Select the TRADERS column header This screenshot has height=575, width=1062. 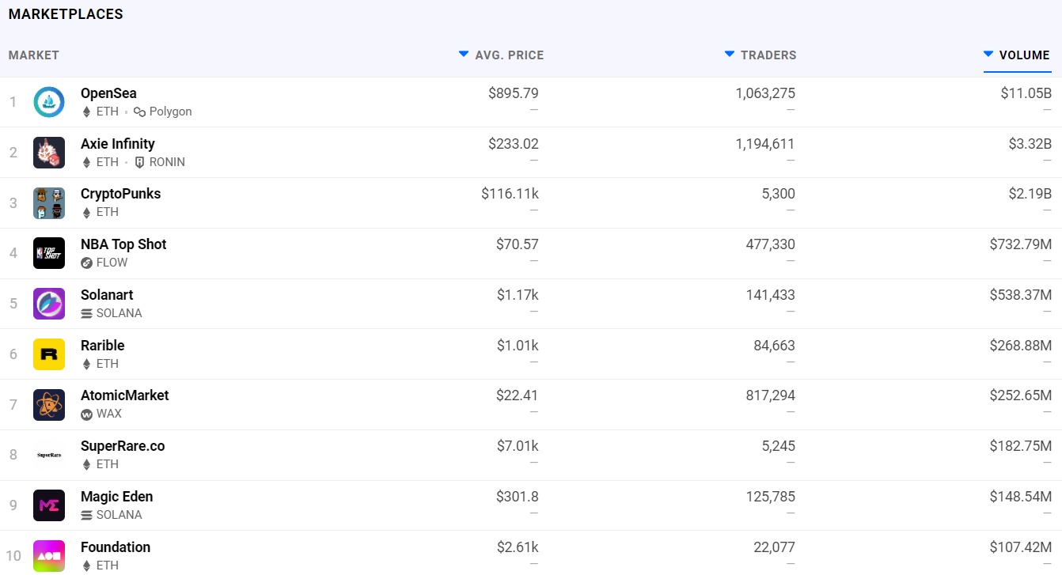(768, 55)
